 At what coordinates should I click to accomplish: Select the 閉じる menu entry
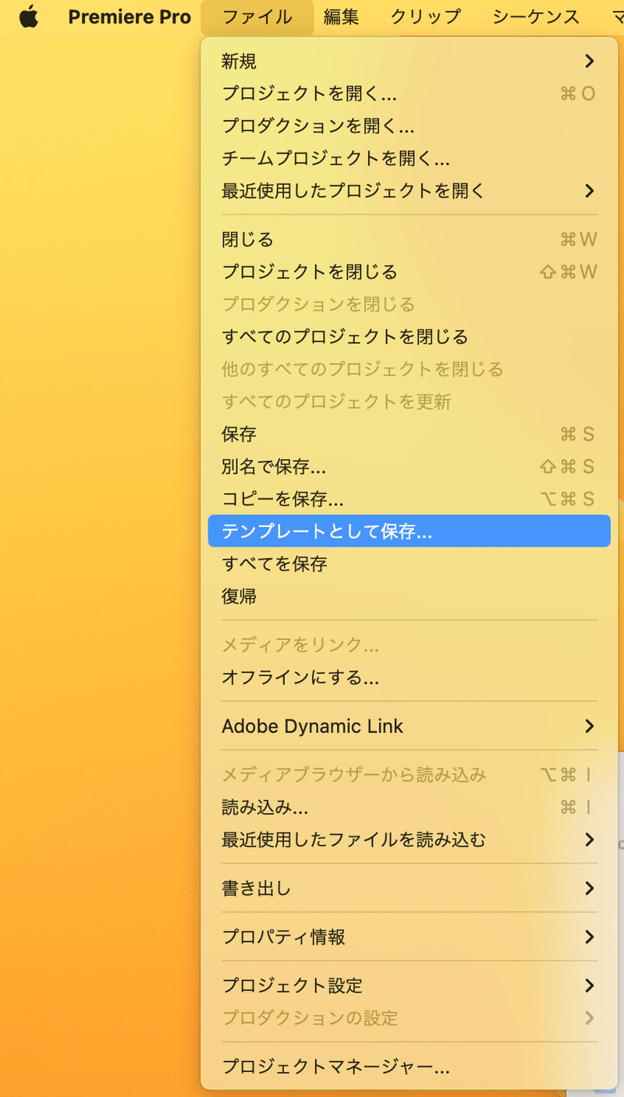(409, 239)
